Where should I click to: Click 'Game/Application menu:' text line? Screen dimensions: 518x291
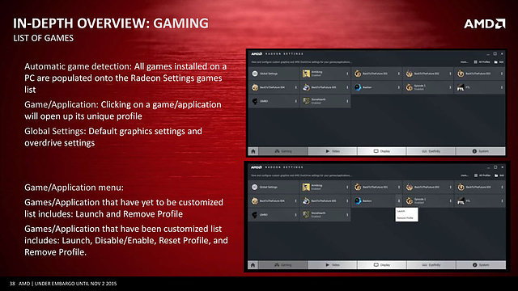(74, 188)
